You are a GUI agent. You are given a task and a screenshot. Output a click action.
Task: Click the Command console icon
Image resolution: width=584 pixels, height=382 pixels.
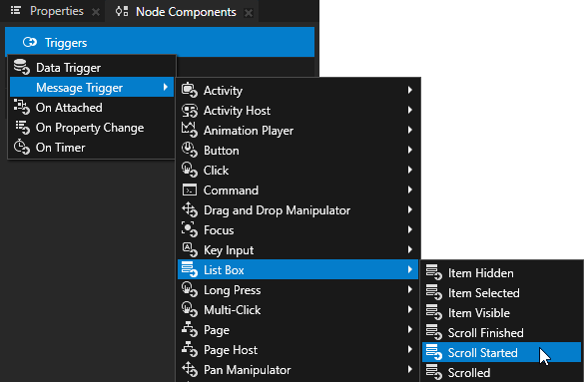[190, 190]
